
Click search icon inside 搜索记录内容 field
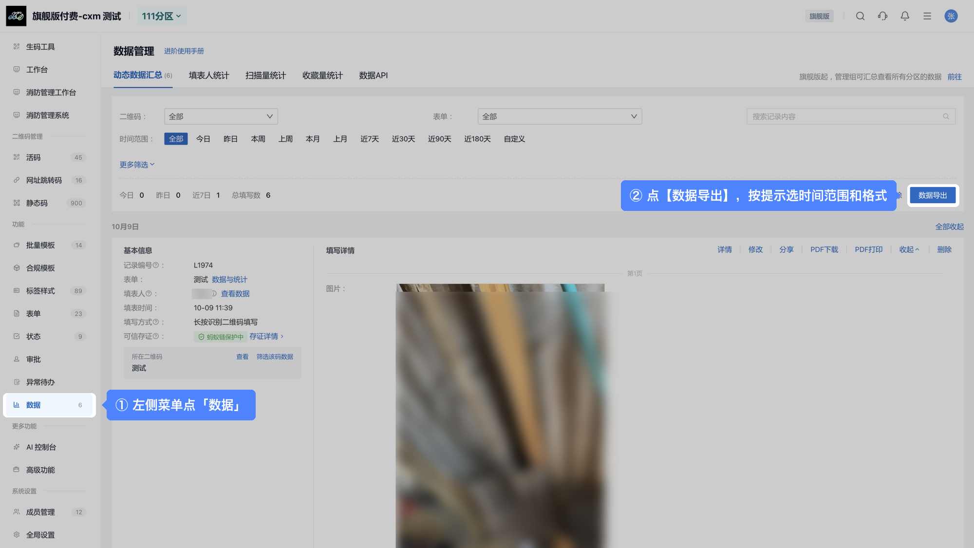946,116
